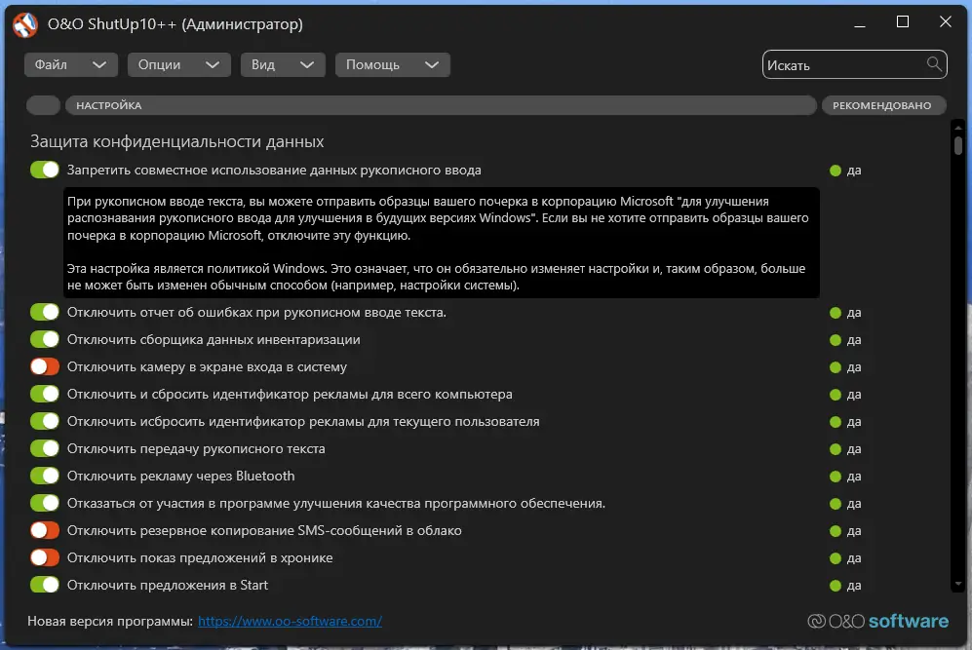Open the oo-software.com link
Screen dimensions: 972x650
pyautogui.click(x=290, y=621)
